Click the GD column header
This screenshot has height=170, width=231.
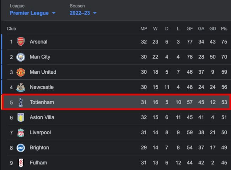[x=213, y=29]
